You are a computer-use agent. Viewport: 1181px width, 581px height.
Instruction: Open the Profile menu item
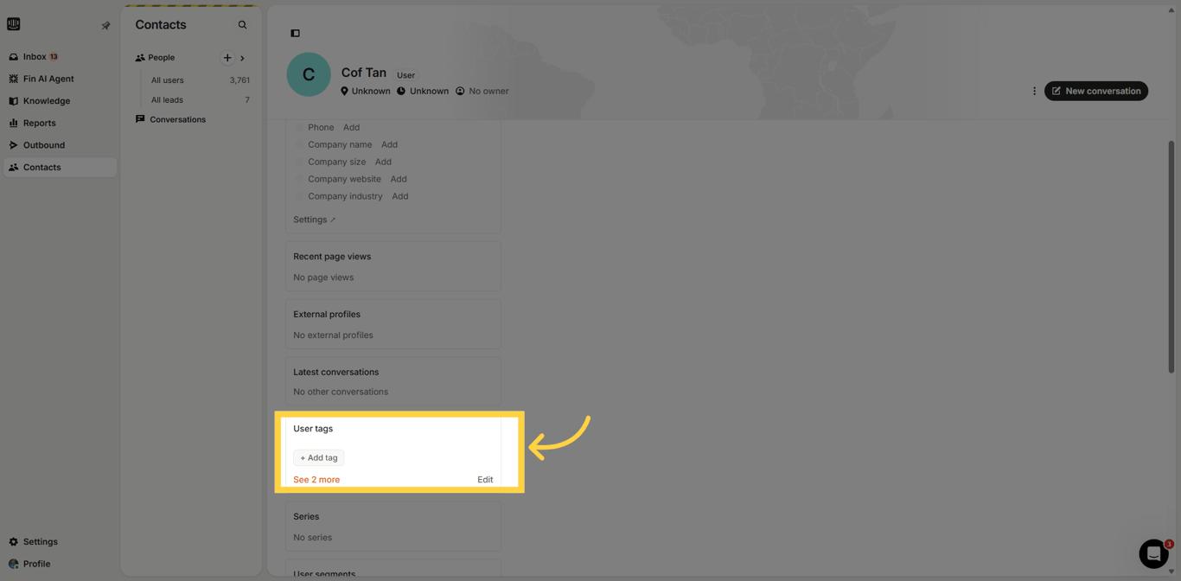(x=35, y=564)
